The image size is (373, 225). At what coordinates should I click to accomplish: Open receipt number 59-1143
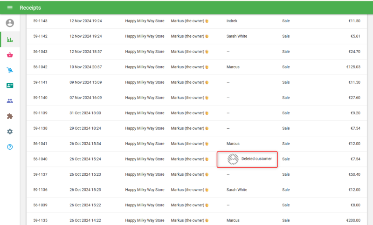[40, 21]
